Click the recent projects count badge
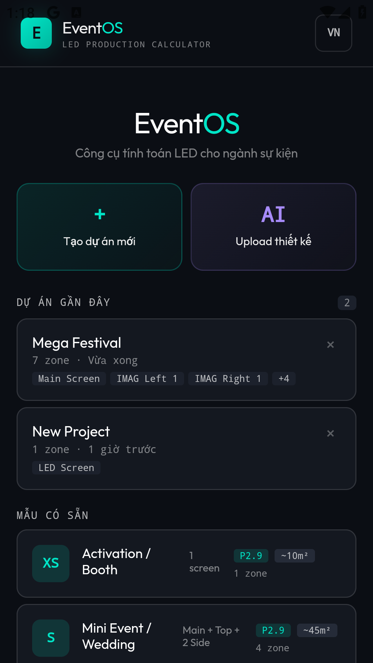The image size is (373, 663). 347,303
